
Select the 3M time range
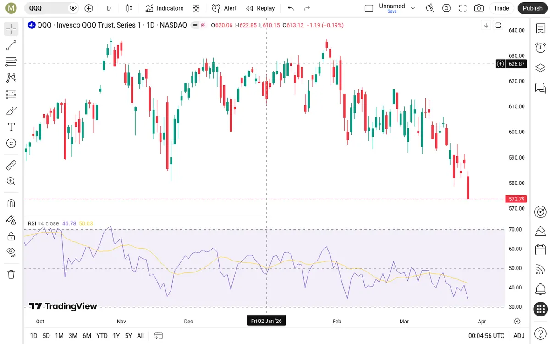(x=73, y=336)
